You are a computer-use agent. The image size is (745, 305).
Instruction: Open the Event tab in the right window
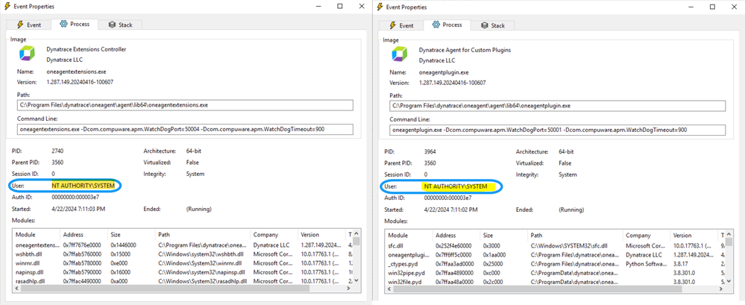click(x=401, y=25)
